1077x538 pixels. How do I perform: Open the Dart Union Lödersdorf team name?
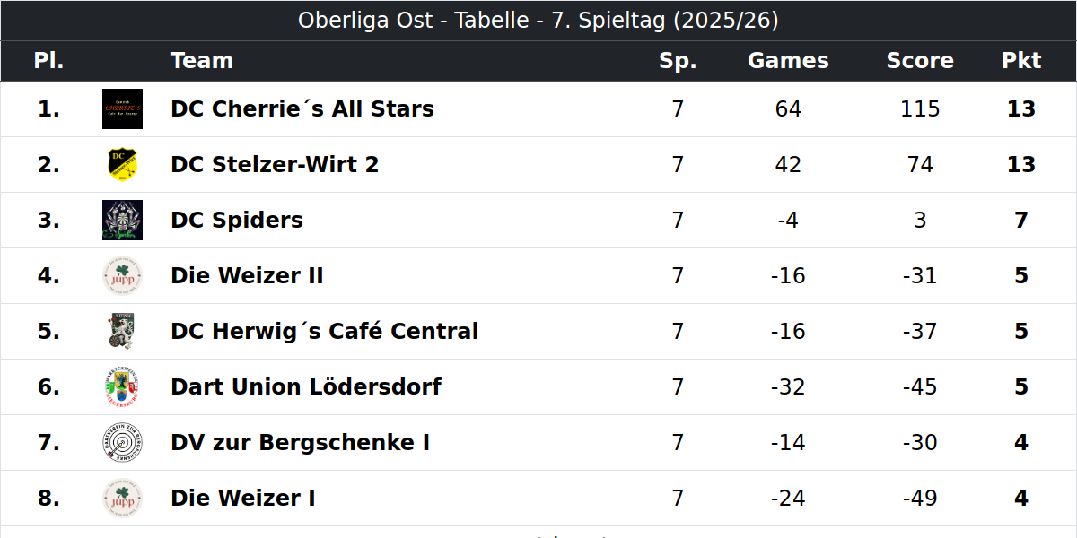[x=306, y=387]
